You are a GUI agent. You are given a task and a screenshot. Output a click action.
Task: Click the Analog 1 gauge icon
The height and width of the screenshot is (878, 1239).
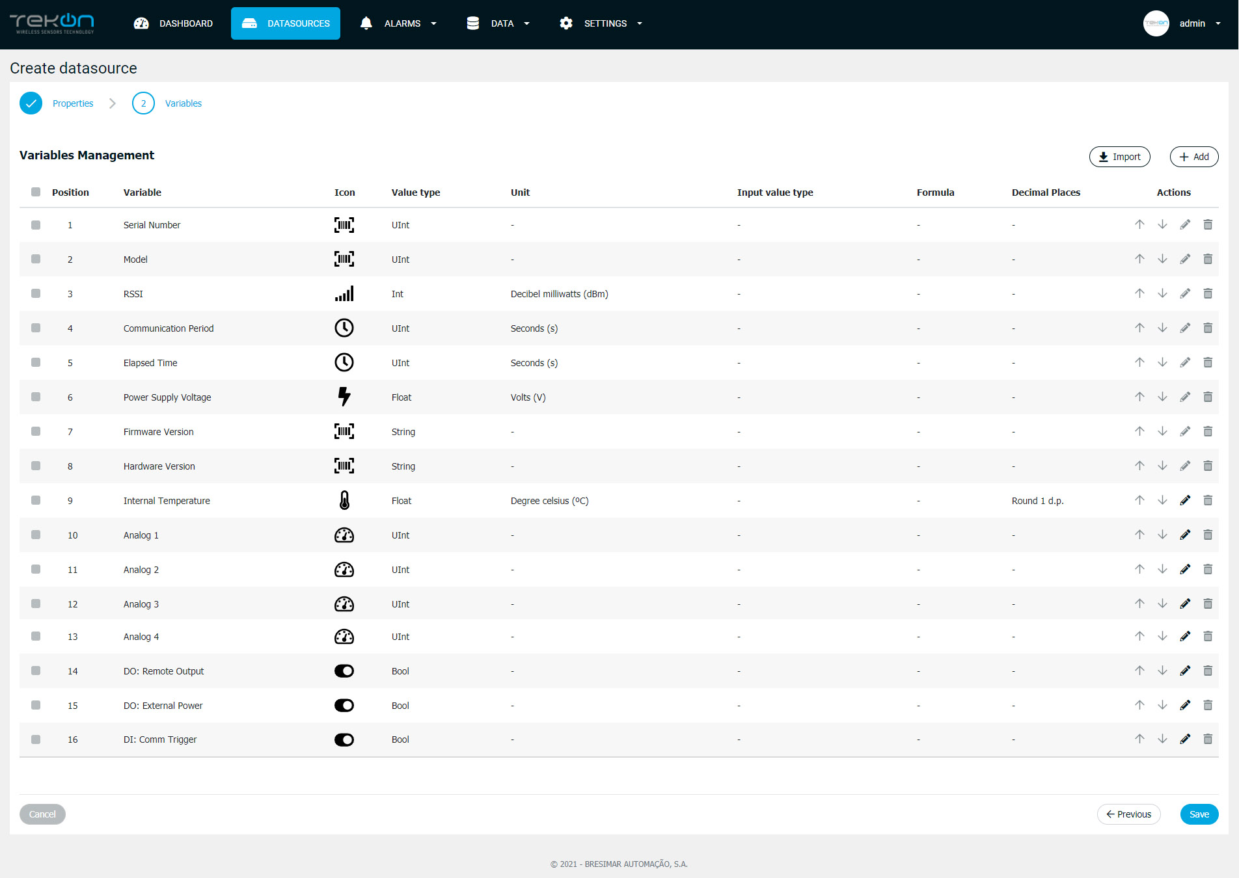[x=344, y=535]
